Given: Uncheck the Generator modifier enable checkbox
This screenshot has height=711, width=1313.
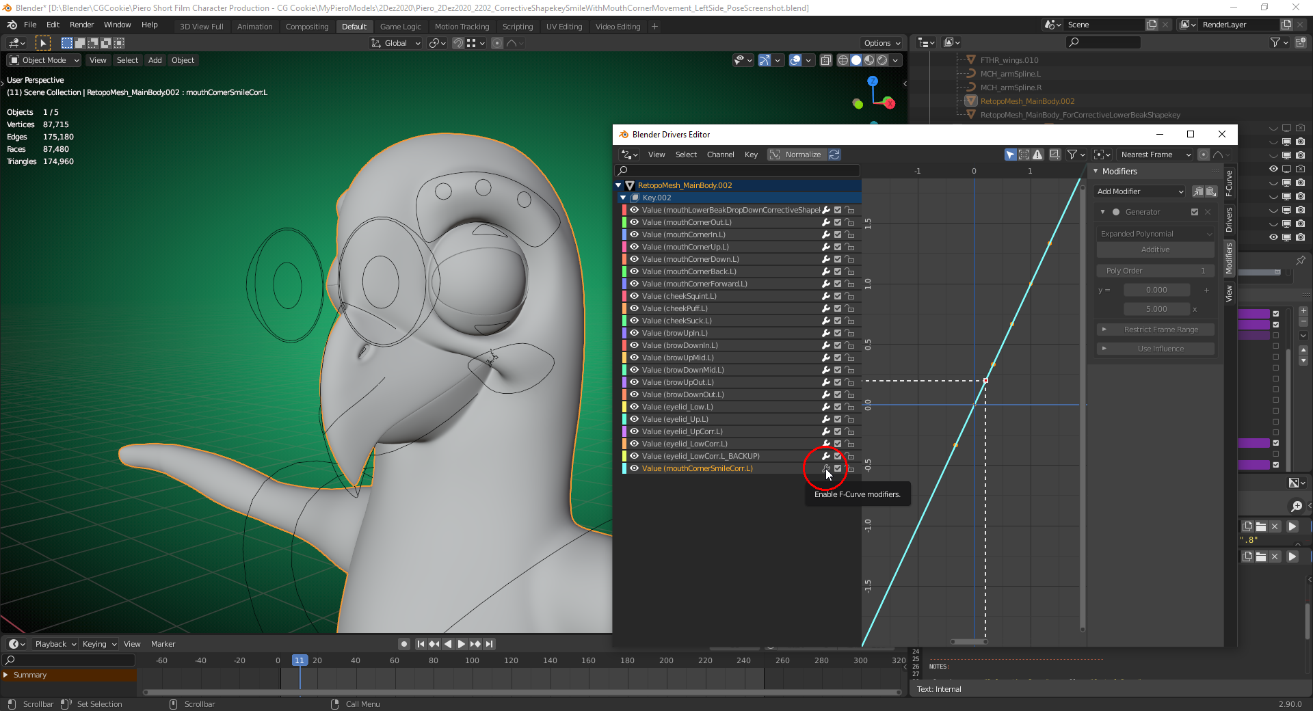Looking at the screenshot, I should [1195, 212].
